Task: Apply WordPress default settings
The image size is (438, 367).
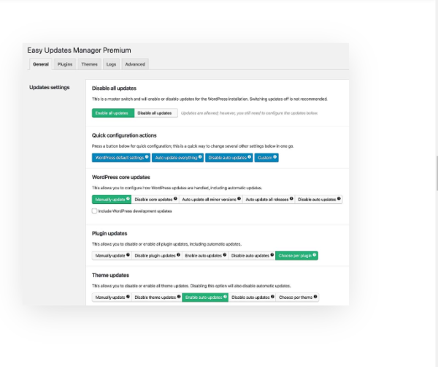Action: pyautogui.click(x=121, y=158)
